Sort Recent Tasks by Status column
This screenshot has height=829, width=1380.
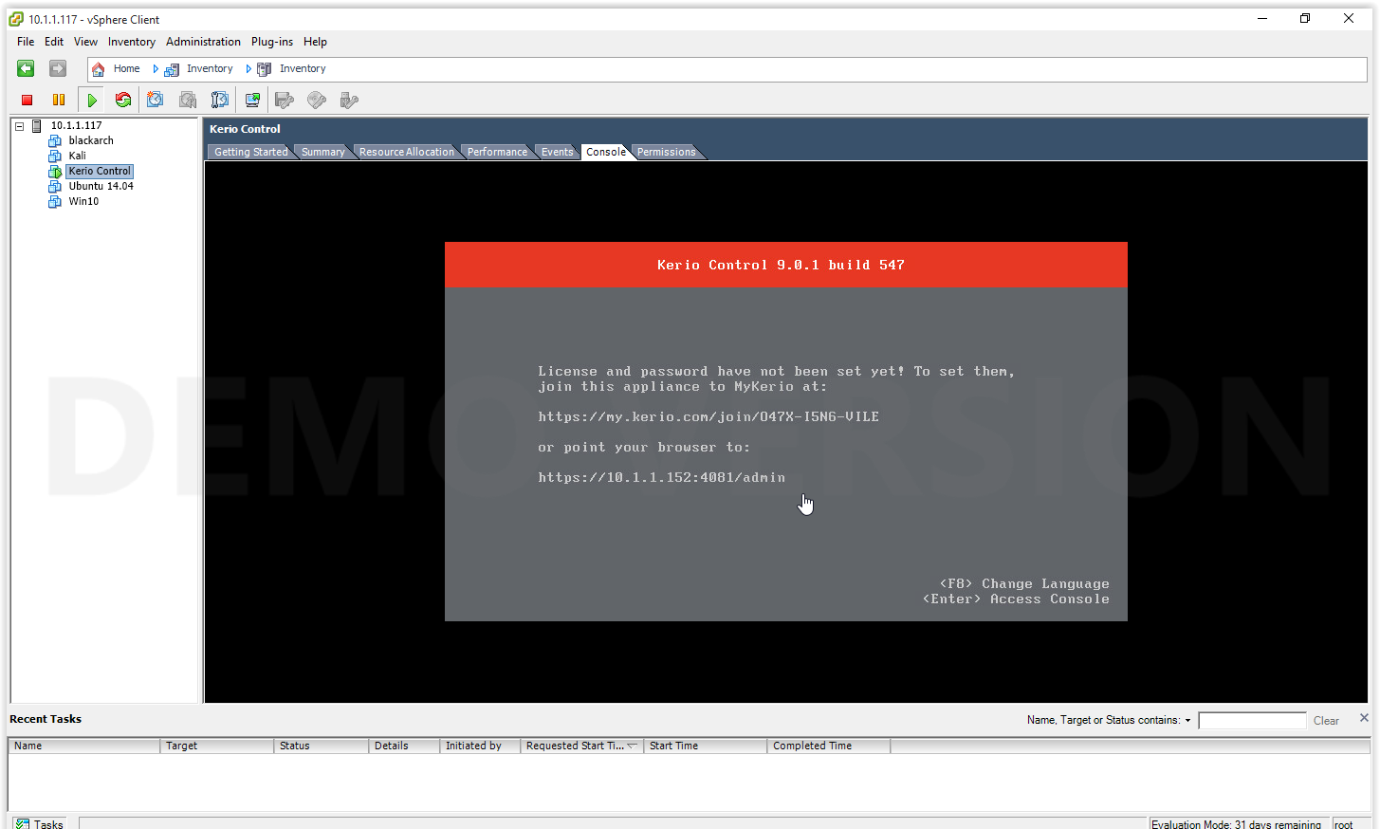322,746
